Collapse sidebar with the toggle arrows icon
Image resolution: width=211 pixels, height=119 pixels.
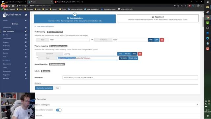click(26, 15)
